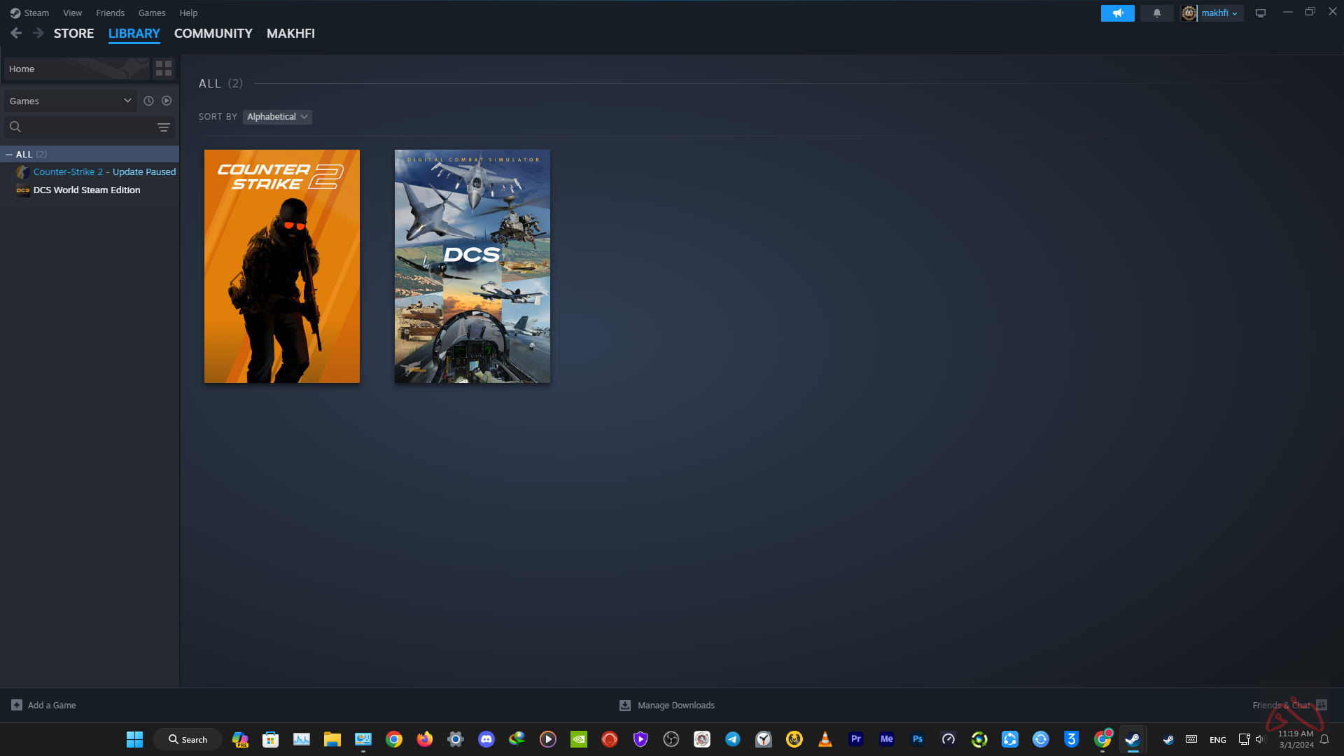Collapse the ALL category in sidebar
This screenshot has width=1344, height=756.
(9, 155)
